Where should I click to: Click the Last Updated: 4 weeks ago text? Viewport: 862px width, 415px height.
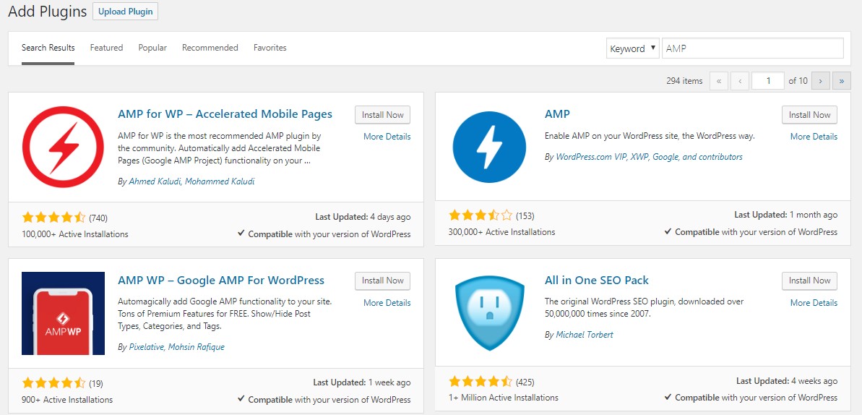pyautogui.click(x=788, y=381)
